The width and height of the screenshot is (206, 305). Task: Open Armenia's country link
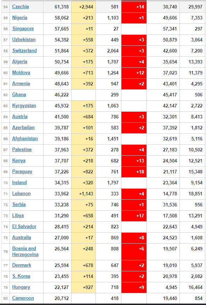21,84
